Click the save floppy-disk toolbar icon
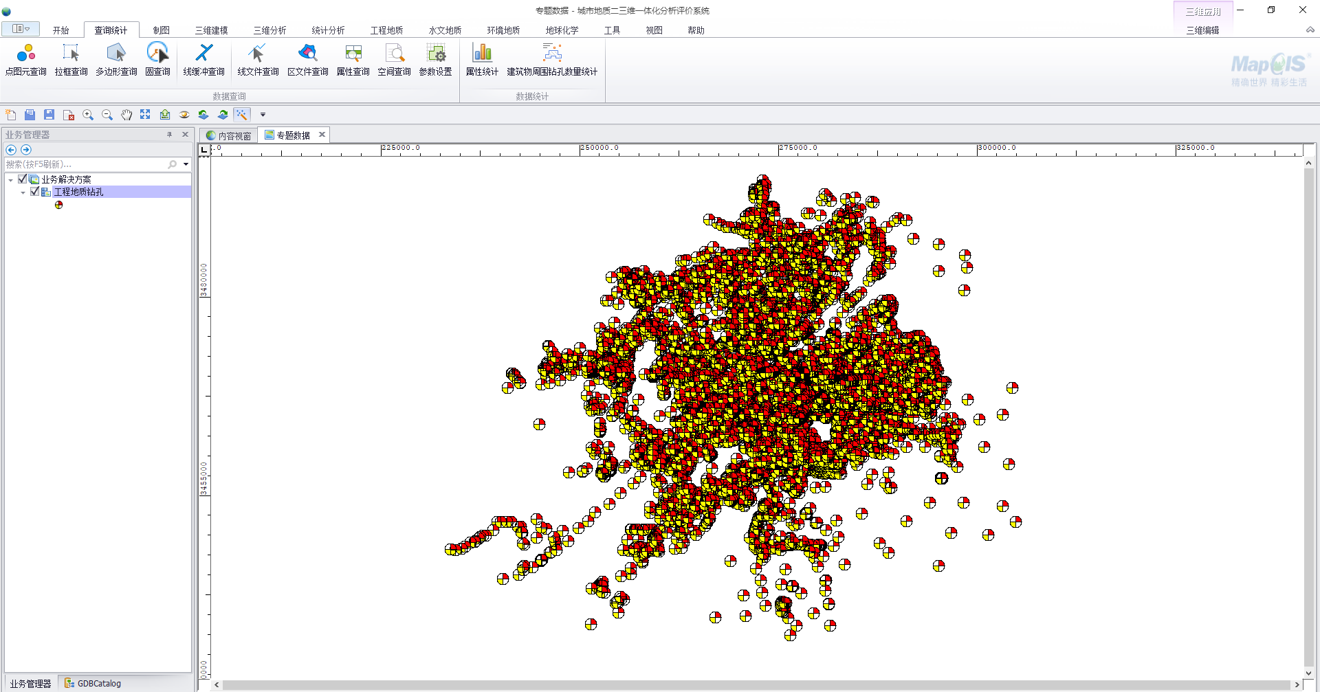This screenshot has height=692, width=1320. tap(49, 115)
